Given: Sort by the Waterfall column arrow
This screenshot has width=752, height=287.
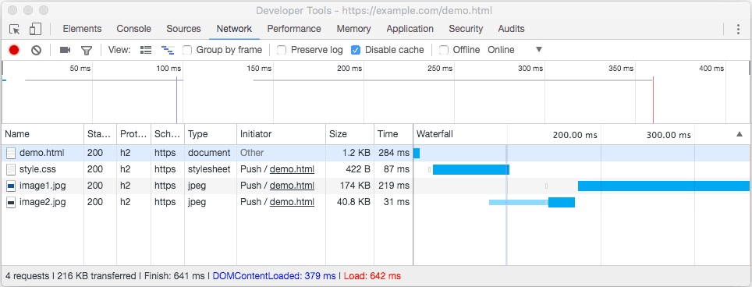Looking at the screenshot, I should coord(739,135).
